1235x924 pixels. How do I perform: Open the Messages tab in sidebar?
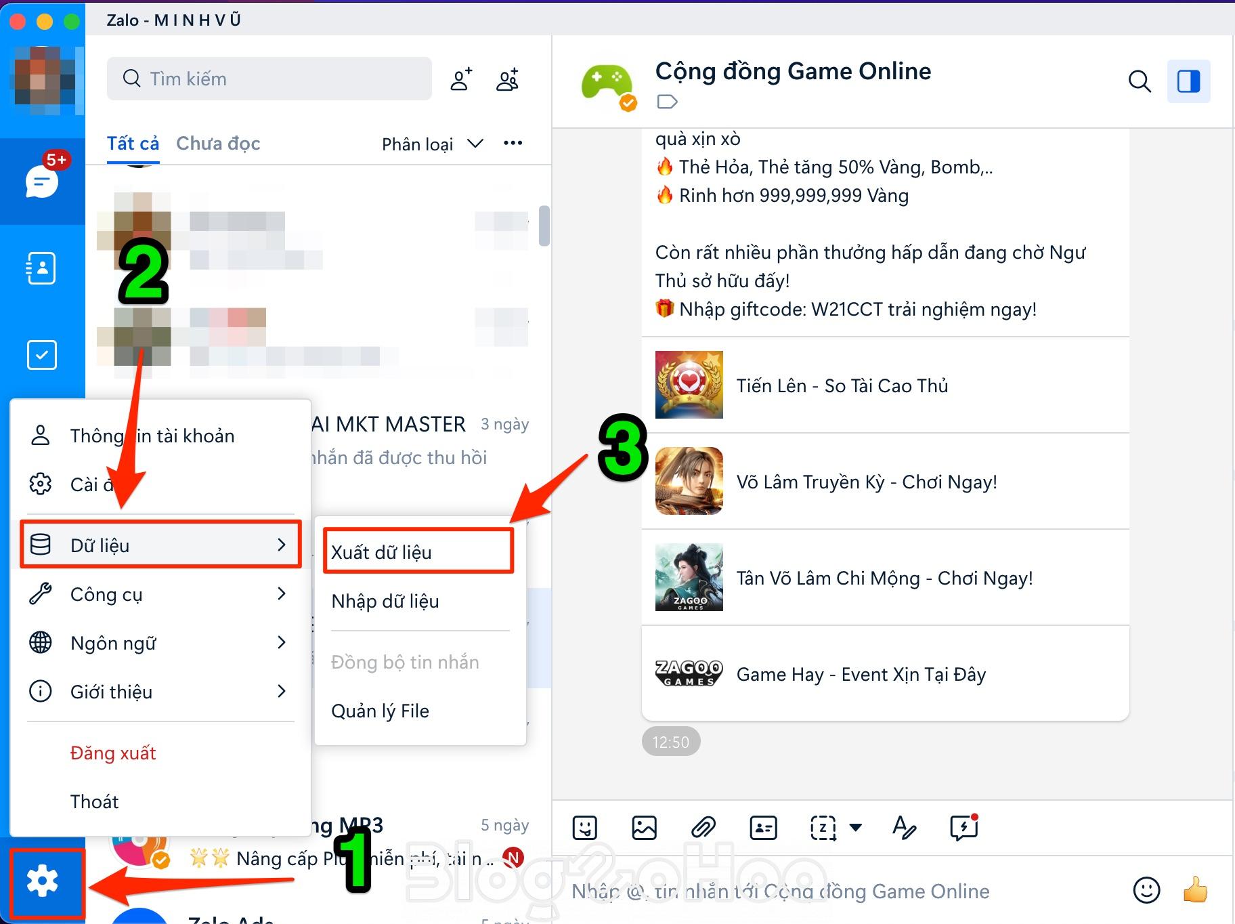(42, 181)
